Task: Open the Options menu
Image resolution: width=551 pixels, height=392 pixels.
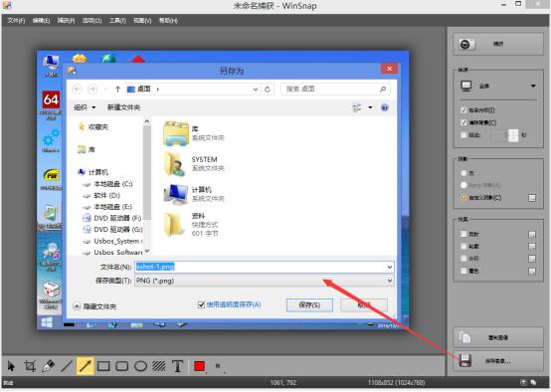Action: point(92,21)
